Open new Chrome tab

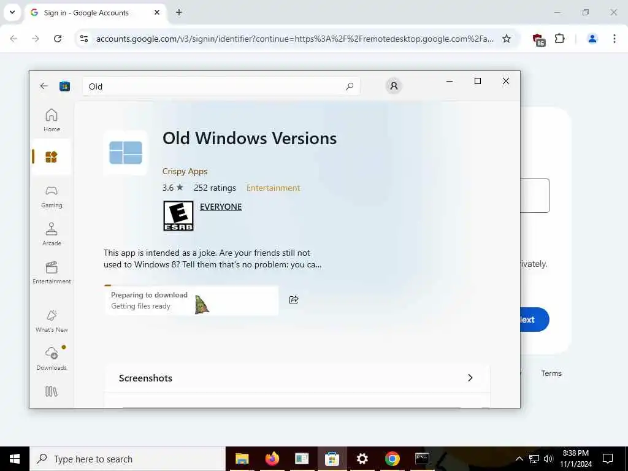(x=179, y=12)
